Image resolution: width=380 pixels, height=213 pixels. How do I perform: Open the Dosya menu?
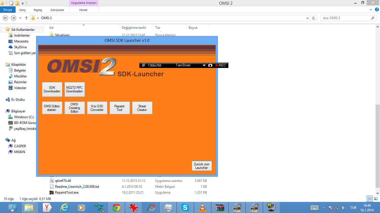8,10
